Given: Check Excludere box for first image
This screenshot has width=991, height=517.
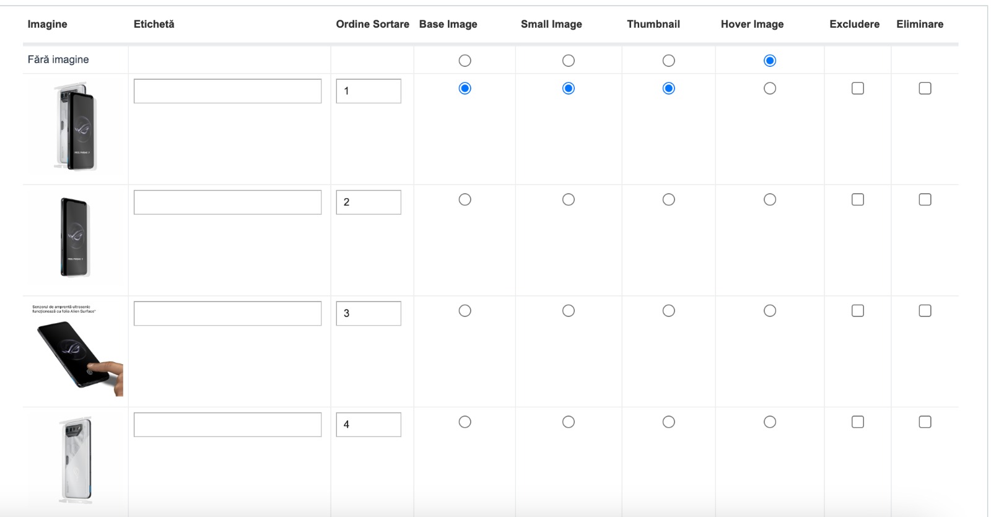Looking at the screenshot, I should pos(857,89).
